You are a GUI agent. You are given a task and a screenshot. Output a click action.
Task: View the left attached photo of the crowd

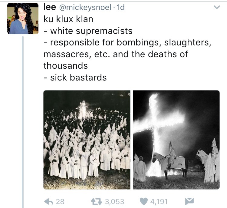[x=87, y=140]
